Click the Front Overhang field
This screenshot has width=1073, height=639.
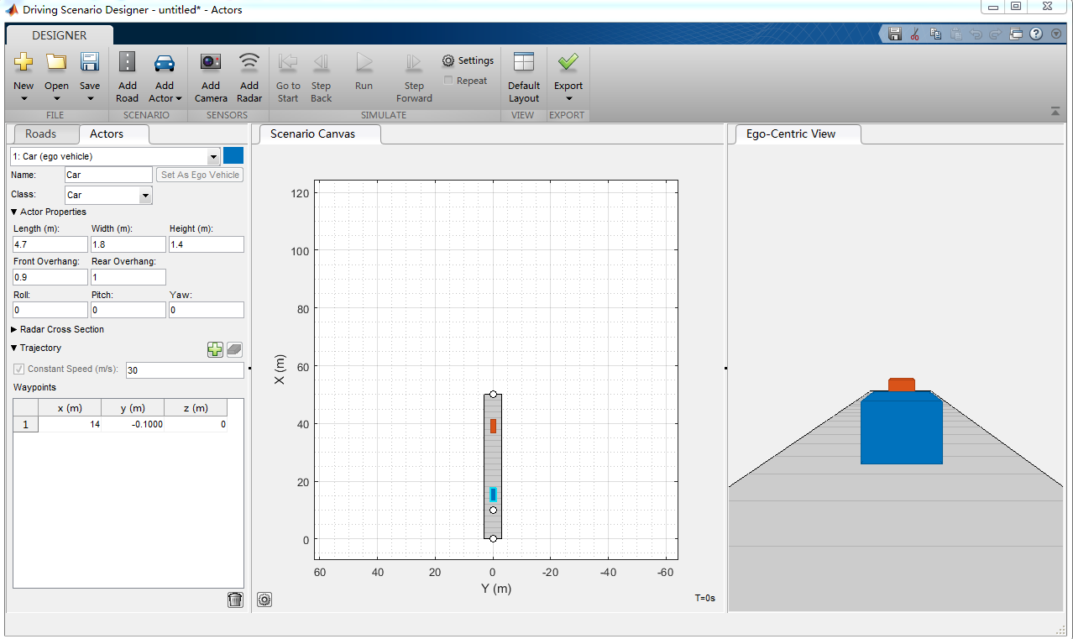point(50,277)
